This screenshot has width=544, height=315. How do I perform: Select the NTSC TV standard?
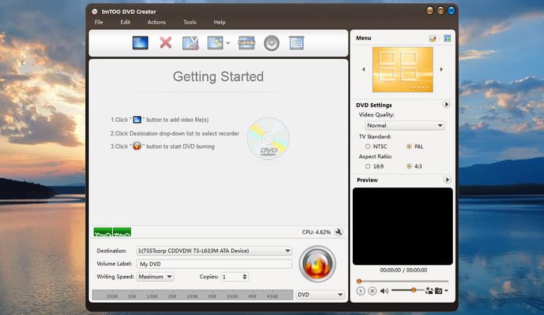368,146
